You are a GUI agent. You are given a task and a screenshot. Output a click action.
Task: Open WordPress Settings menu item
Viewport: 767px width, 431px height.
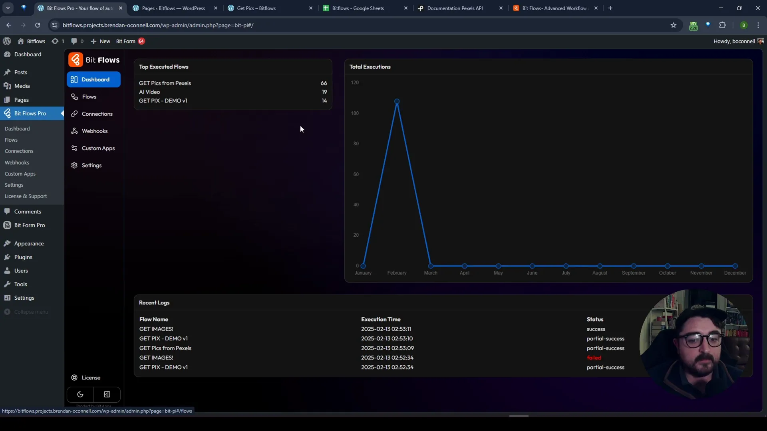pos(32,298)
